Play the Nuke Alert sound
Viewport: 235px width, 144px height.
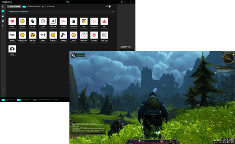pyautogui.click(x=32, y=35)
